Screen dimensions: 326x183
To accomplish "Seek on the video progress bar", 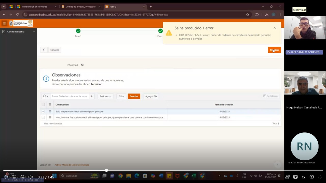I will (163, 170).
